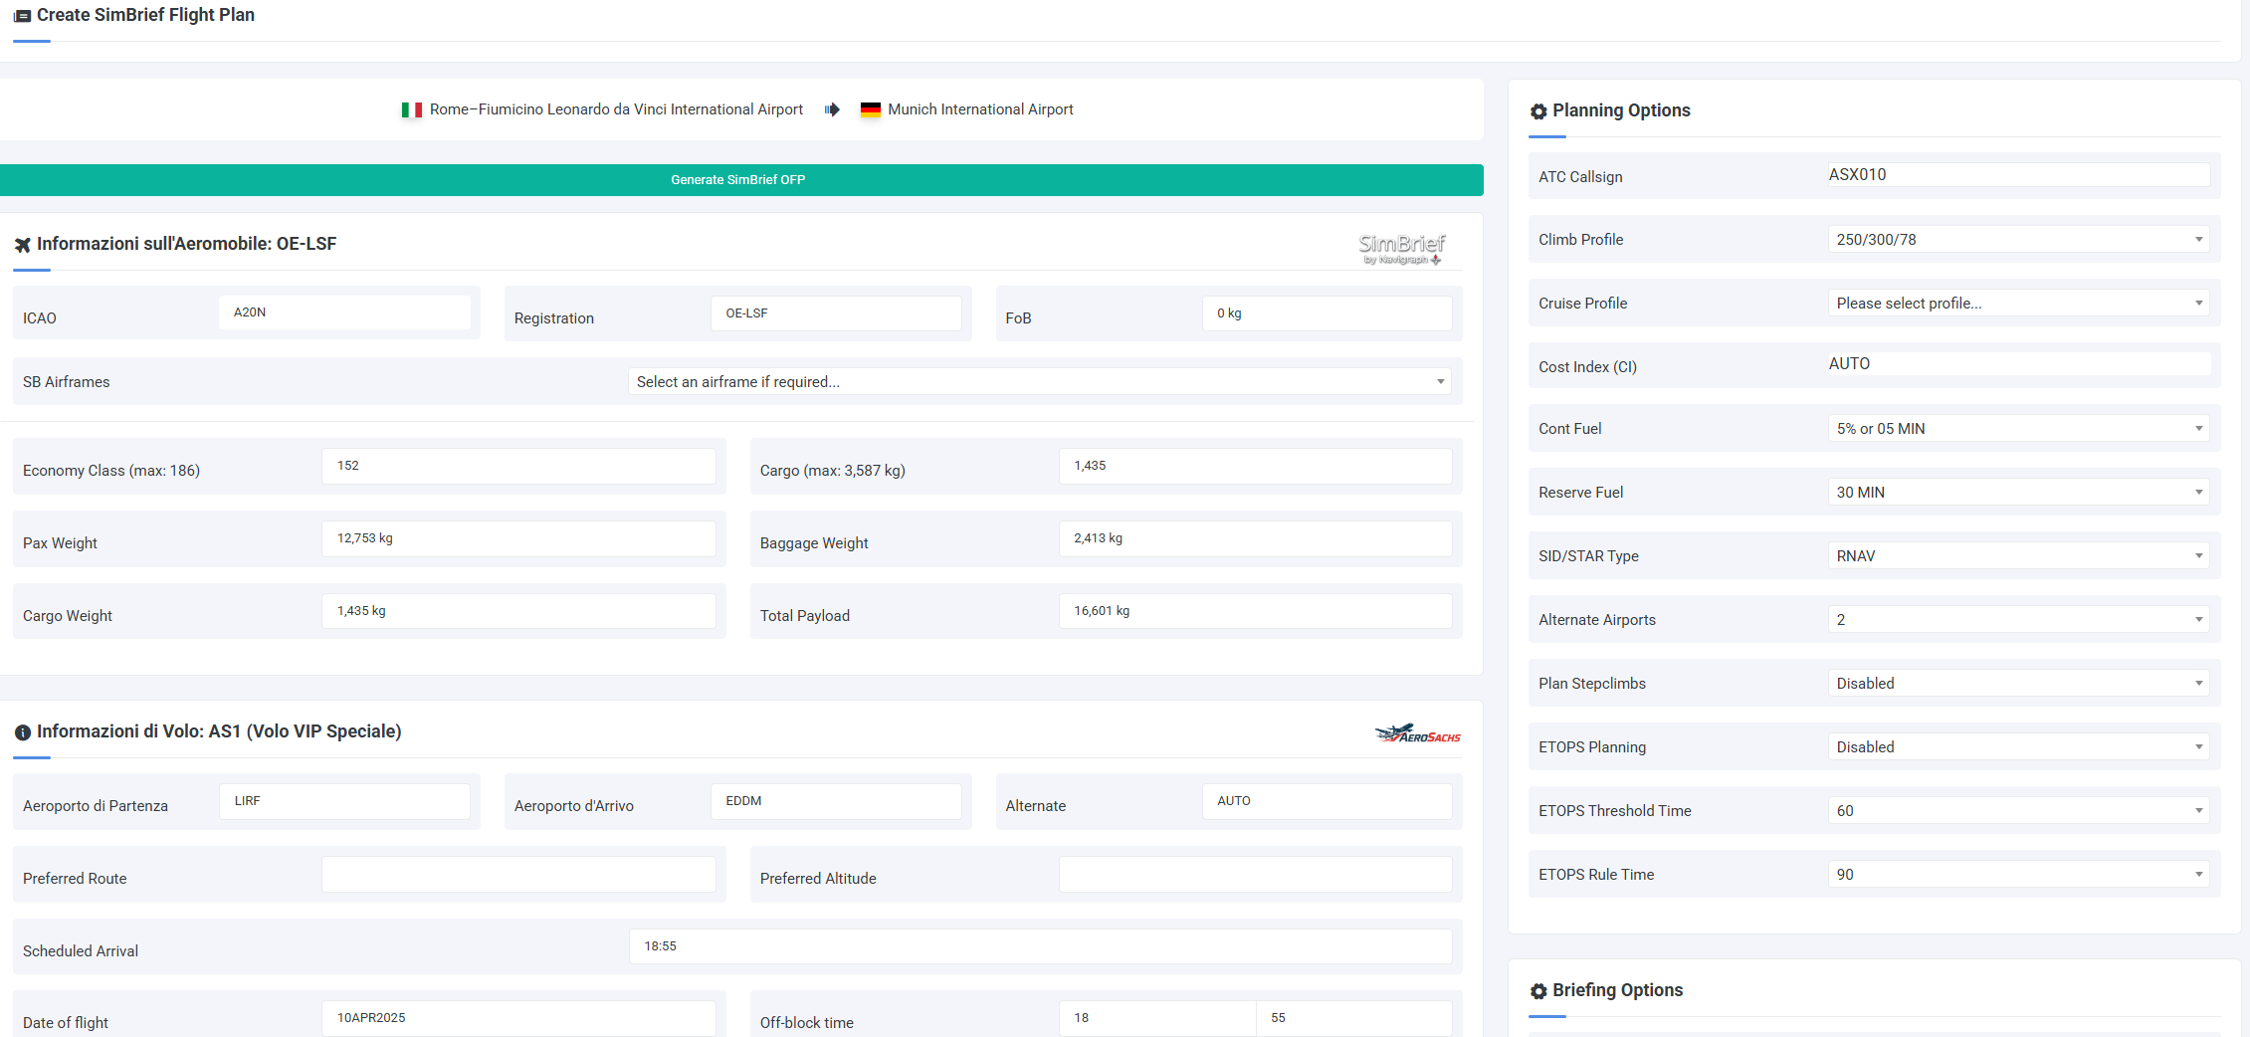This screenshot has height=1037, width=2250.
Task: Click the SimBrief by Navigraph logo
Action: point(1401,248)
